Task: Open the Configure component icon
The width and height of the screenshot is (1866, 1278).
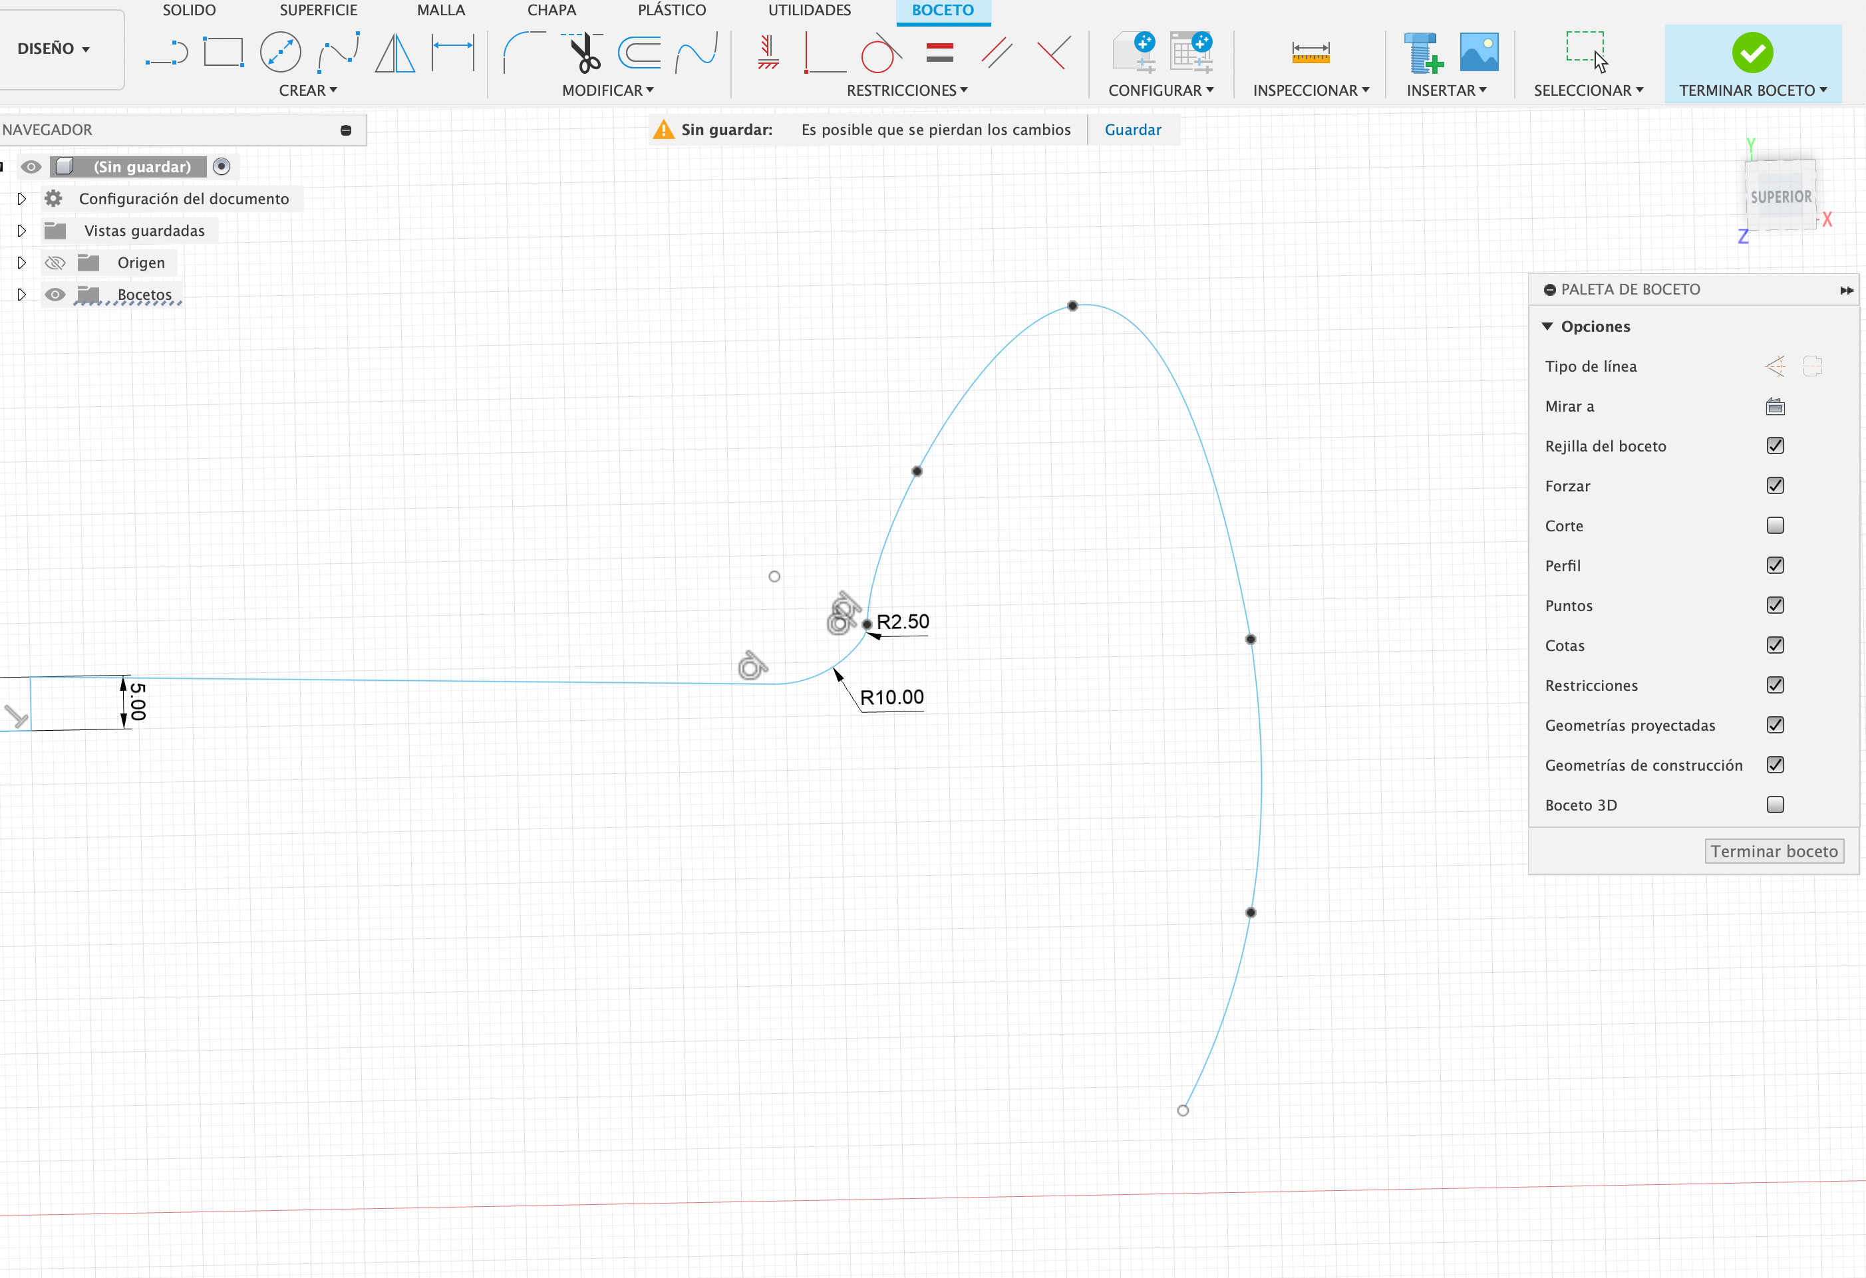Action: [1134, 53]
